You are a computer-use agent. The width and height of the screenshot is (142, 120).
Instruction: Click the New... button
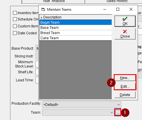(x=125, y=78)
